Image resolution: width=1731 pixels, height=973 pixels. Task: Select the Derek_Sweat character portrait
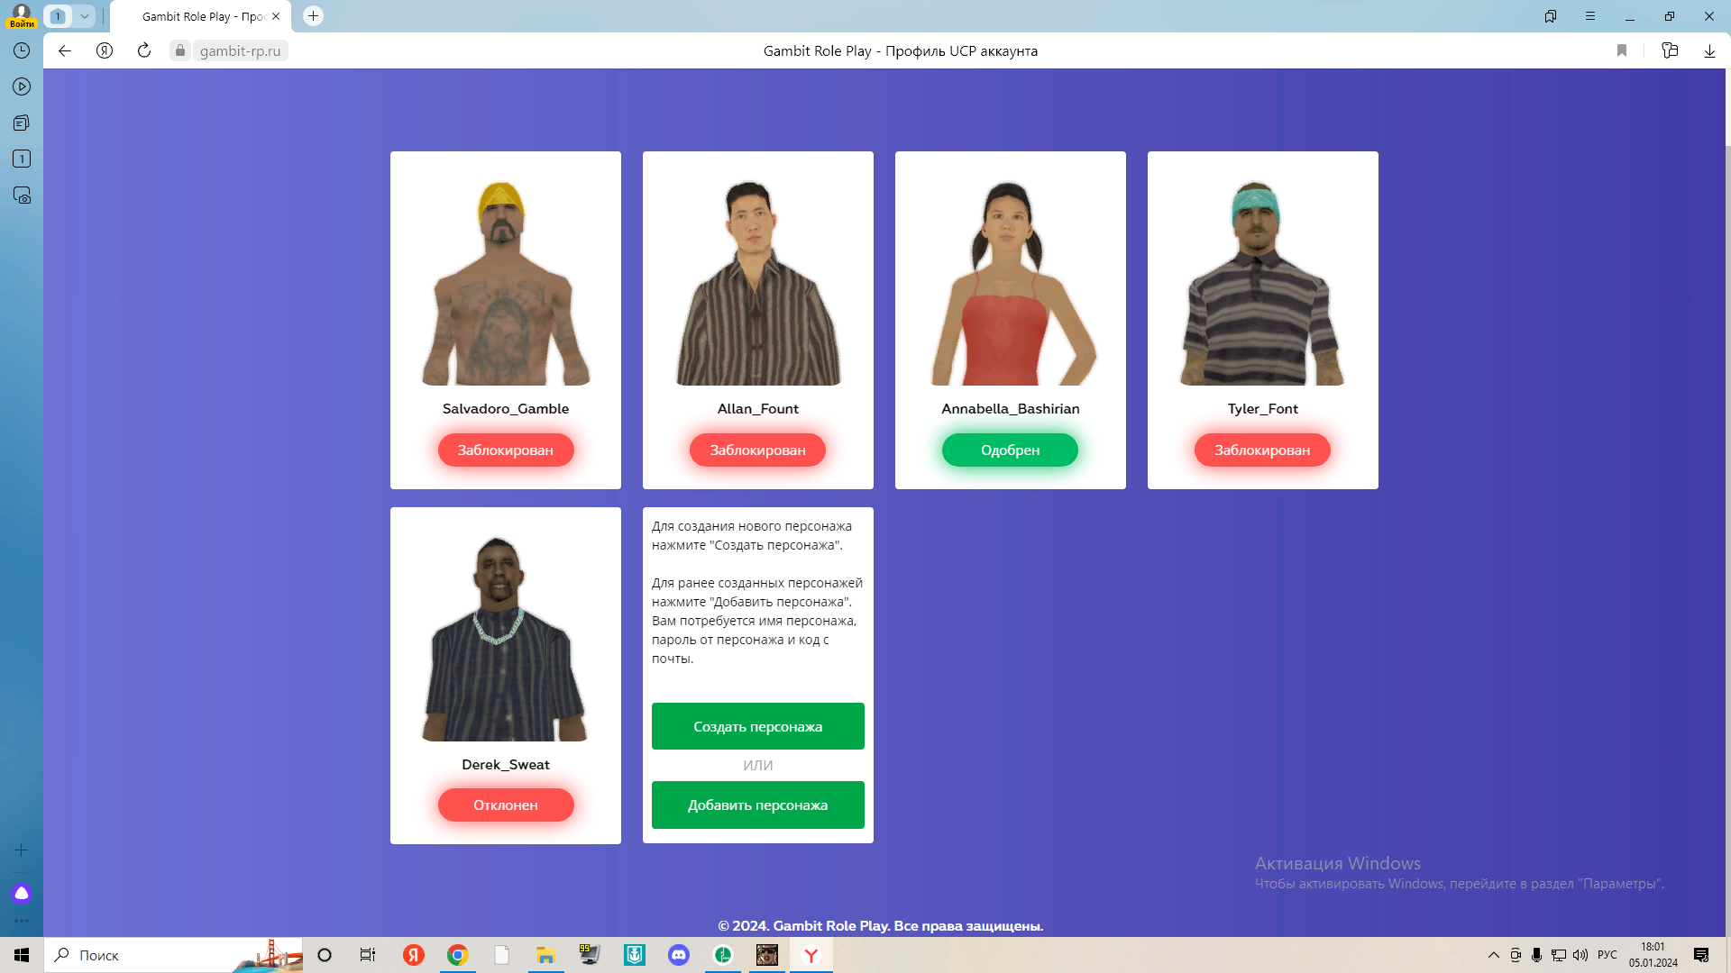click(505, 638)
